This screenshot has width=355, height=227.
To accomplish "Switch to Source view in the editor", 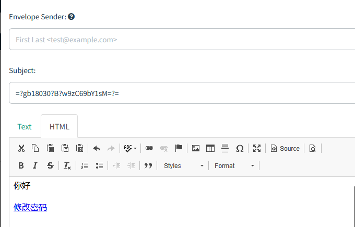I will [285, 149].
